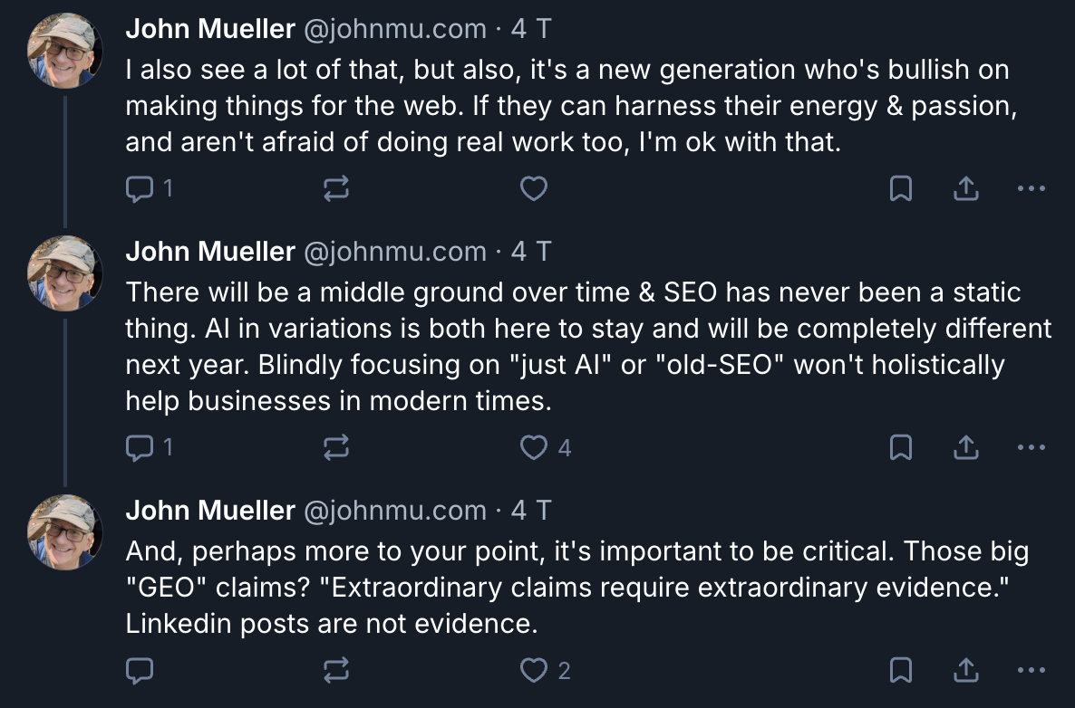Open more options on the "GEO" post
This screenshot has height=708, width=1075.
(1031, 670)
